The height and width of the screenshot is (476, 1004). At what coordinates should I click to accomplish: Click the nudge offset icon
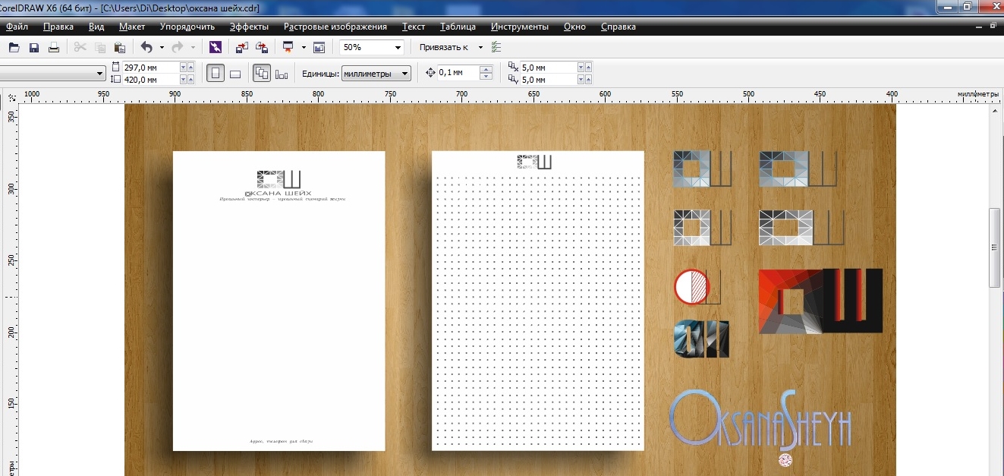(431, 73)
